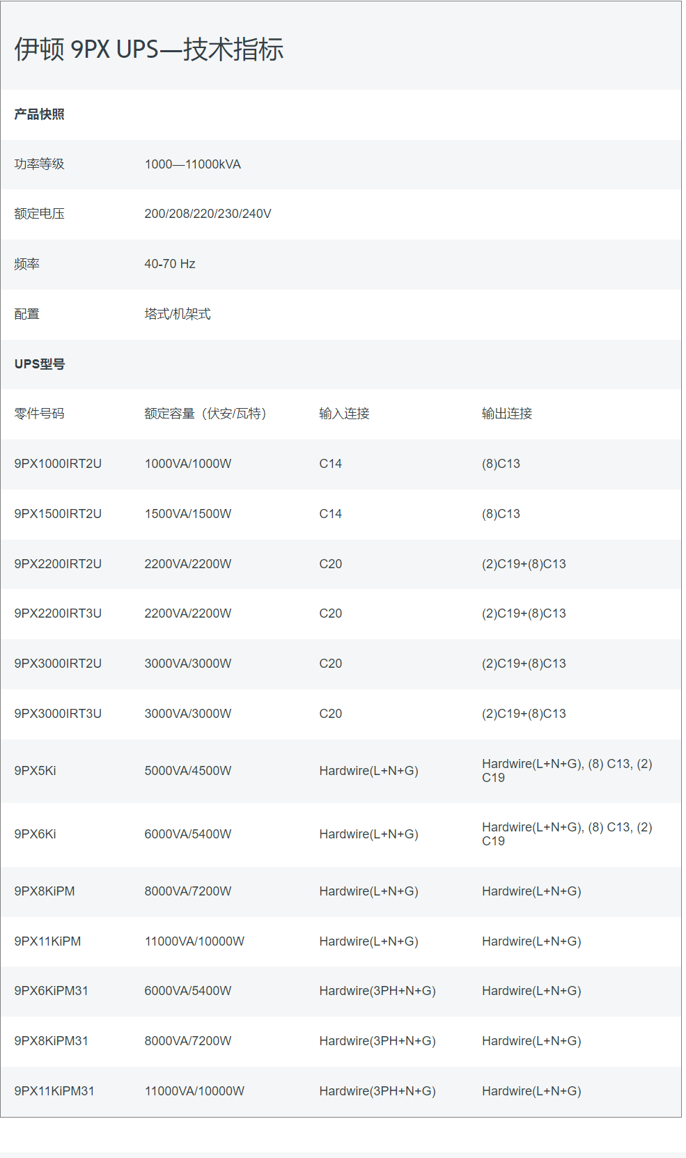Select part number 9PX8KiPM
This screenshot has width=686, height=1158.
[45, 891]
